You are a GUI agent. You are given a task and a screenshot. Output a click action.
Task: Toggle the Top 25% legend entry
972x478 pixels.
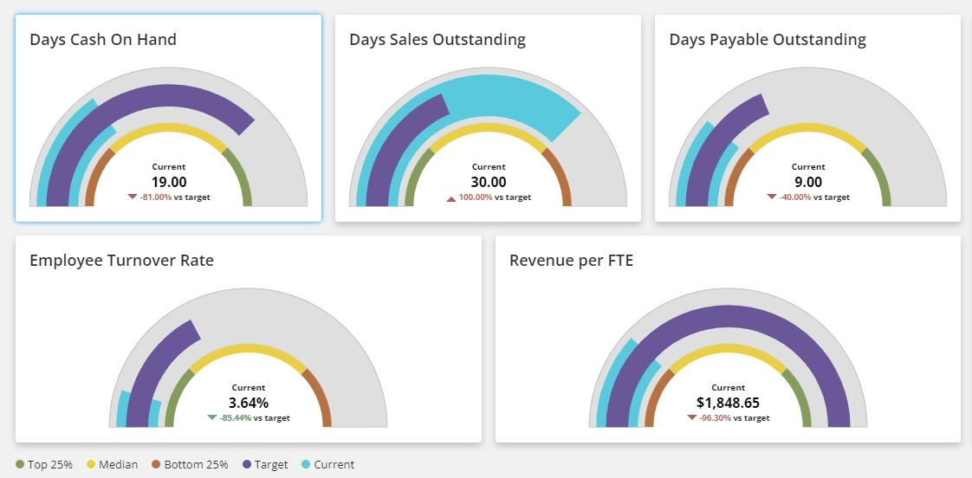pos(43,464)
